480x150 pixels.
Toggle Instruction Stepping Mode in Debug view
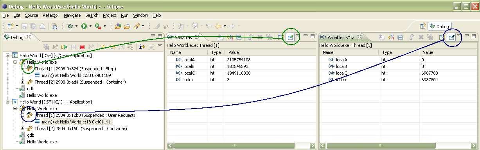point(142,47)
